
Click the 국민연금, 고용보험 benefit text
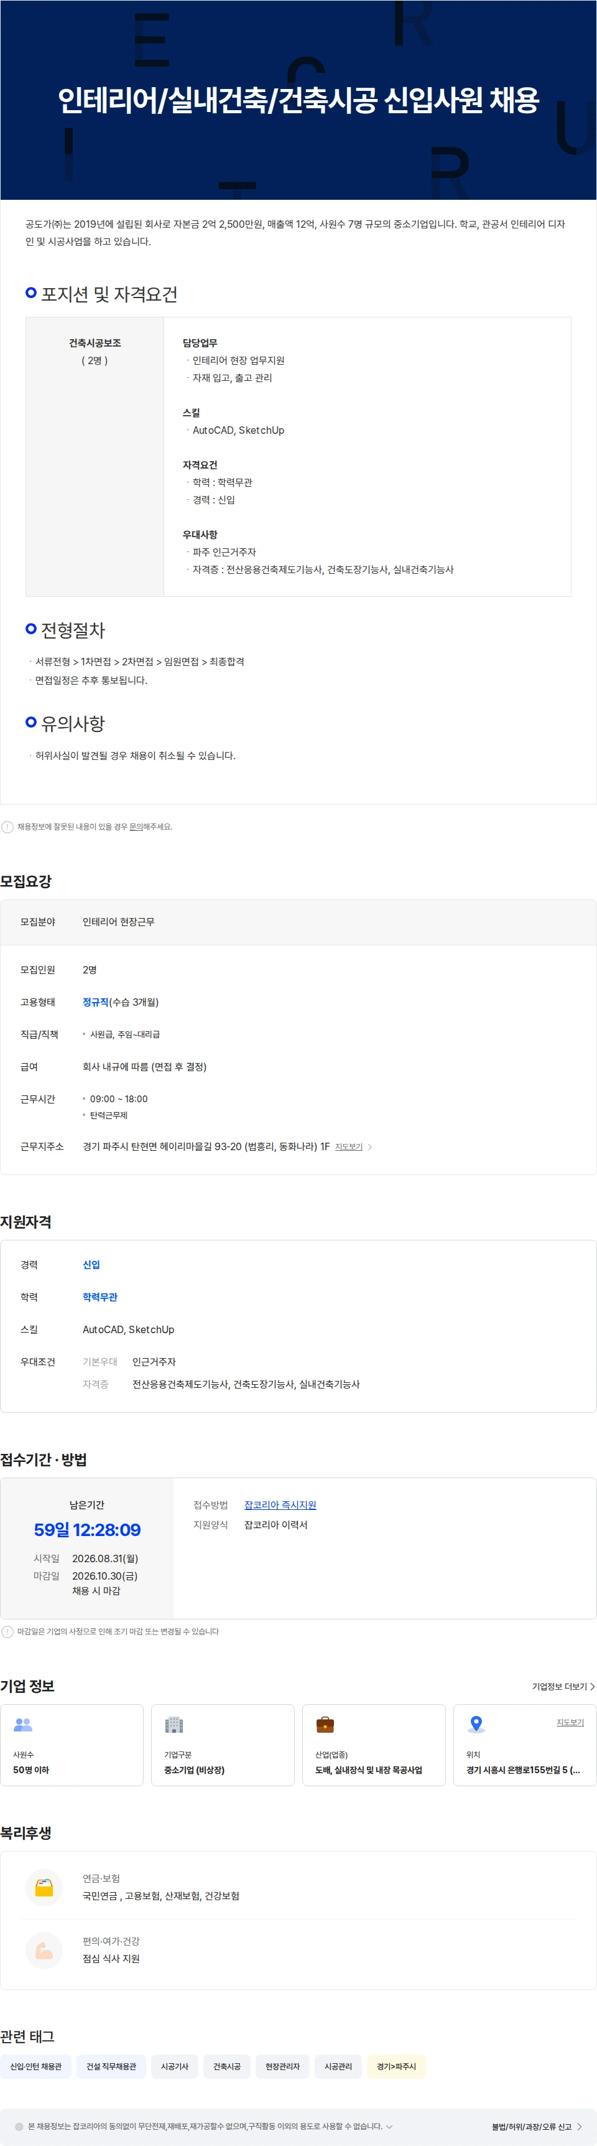click(160, 1897)
